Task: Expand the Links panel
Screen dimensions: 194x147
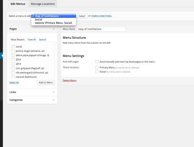Action: [x=54, y=92]
